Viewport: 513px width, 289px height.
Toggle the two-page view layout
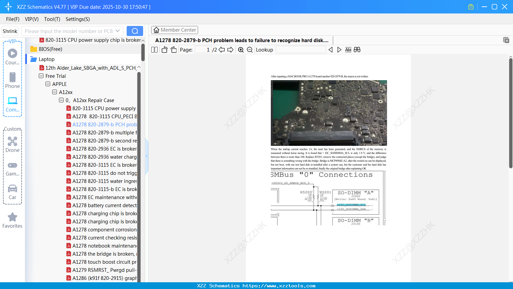(155, 50)
